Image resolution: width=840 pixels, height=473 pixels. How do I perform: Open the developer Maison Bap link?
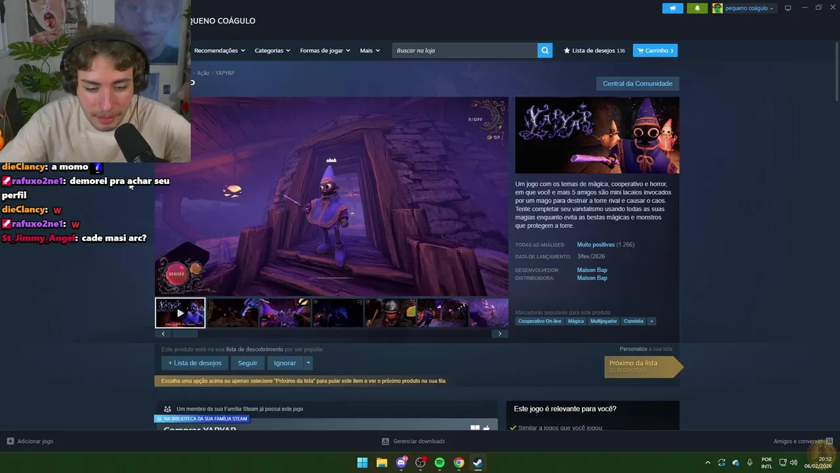(592, 270)
